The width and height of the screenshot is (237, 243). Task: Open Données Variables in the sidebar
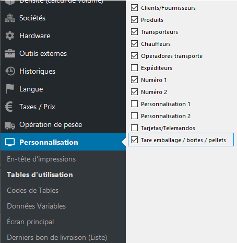36,206
